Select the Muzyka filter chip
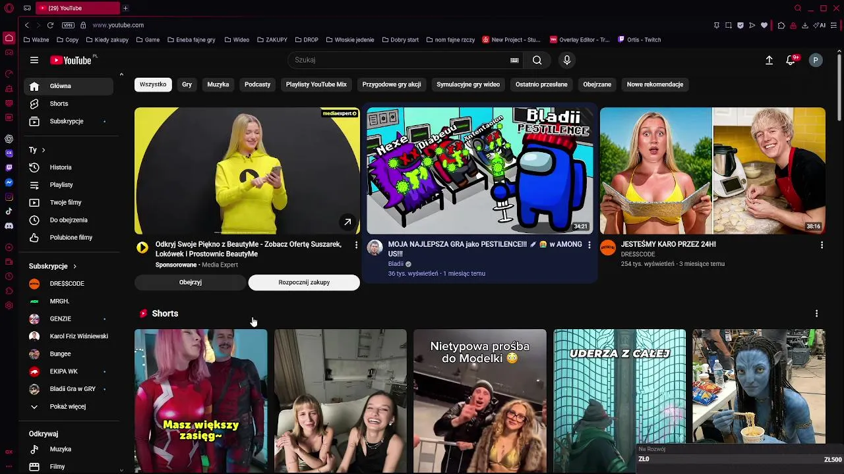 (218, 84)
